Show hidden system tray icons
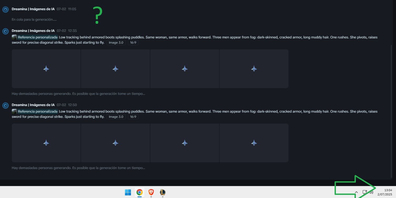The height and width of the screenshot is (198, 396). pyautogui.click(x=356, y=192)
